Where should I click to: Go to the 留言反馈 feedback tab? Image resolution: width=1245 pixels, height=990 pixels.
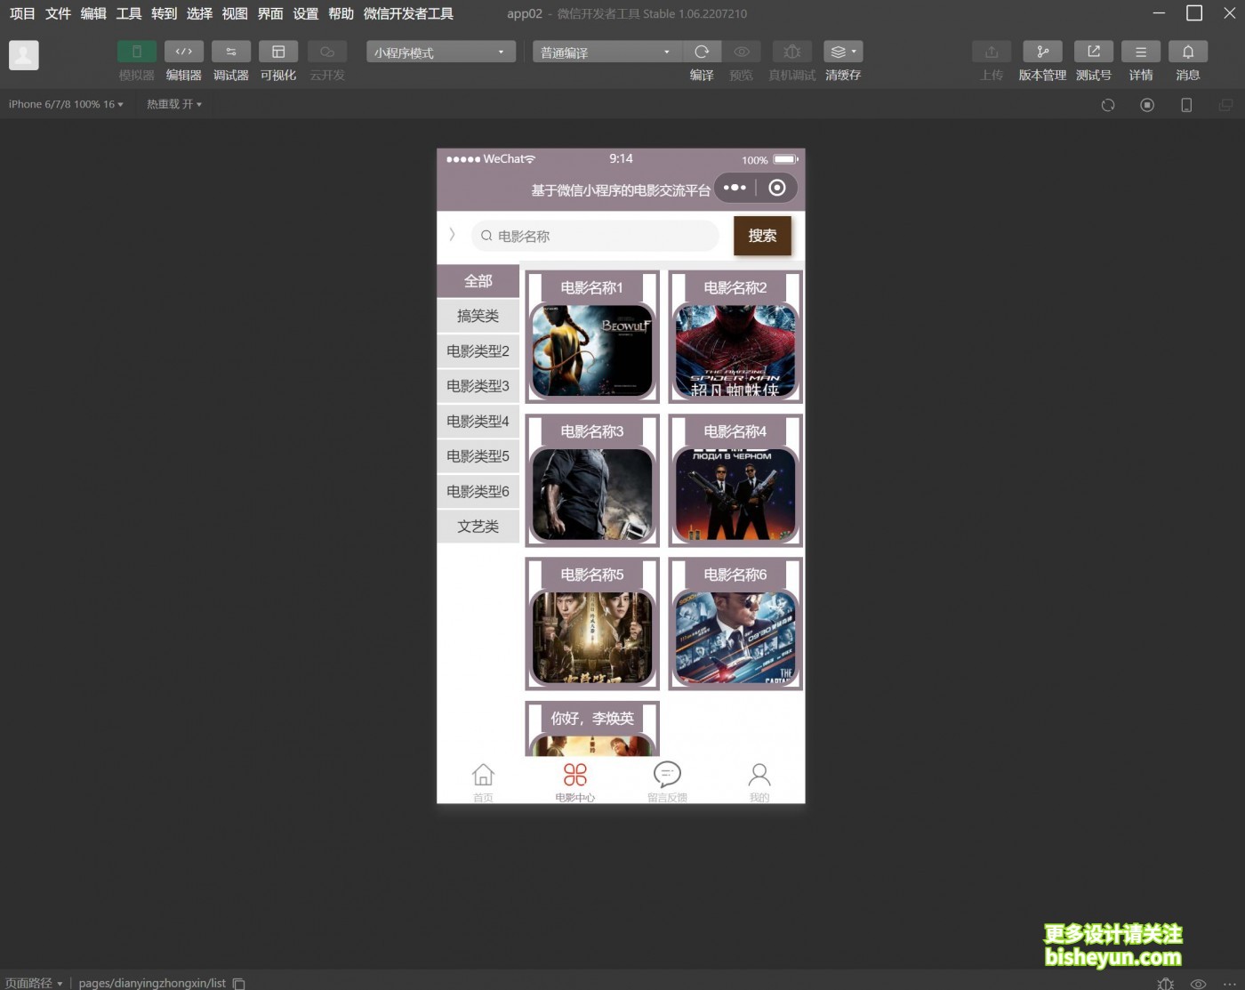point(667,782)
